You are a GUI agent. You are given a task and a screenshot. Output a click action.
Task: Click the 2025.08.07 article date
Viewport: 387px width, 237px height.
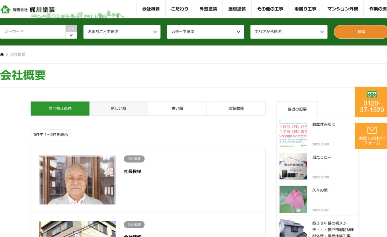click(x=320, y=210)
